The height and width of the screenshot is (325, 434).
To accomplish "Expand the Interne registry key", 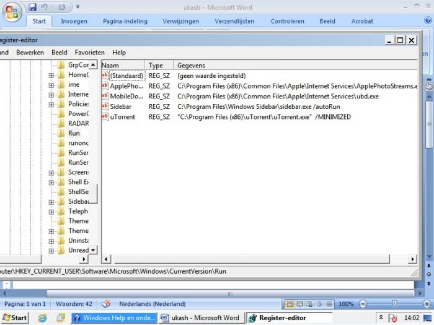I will pos(51,95).
